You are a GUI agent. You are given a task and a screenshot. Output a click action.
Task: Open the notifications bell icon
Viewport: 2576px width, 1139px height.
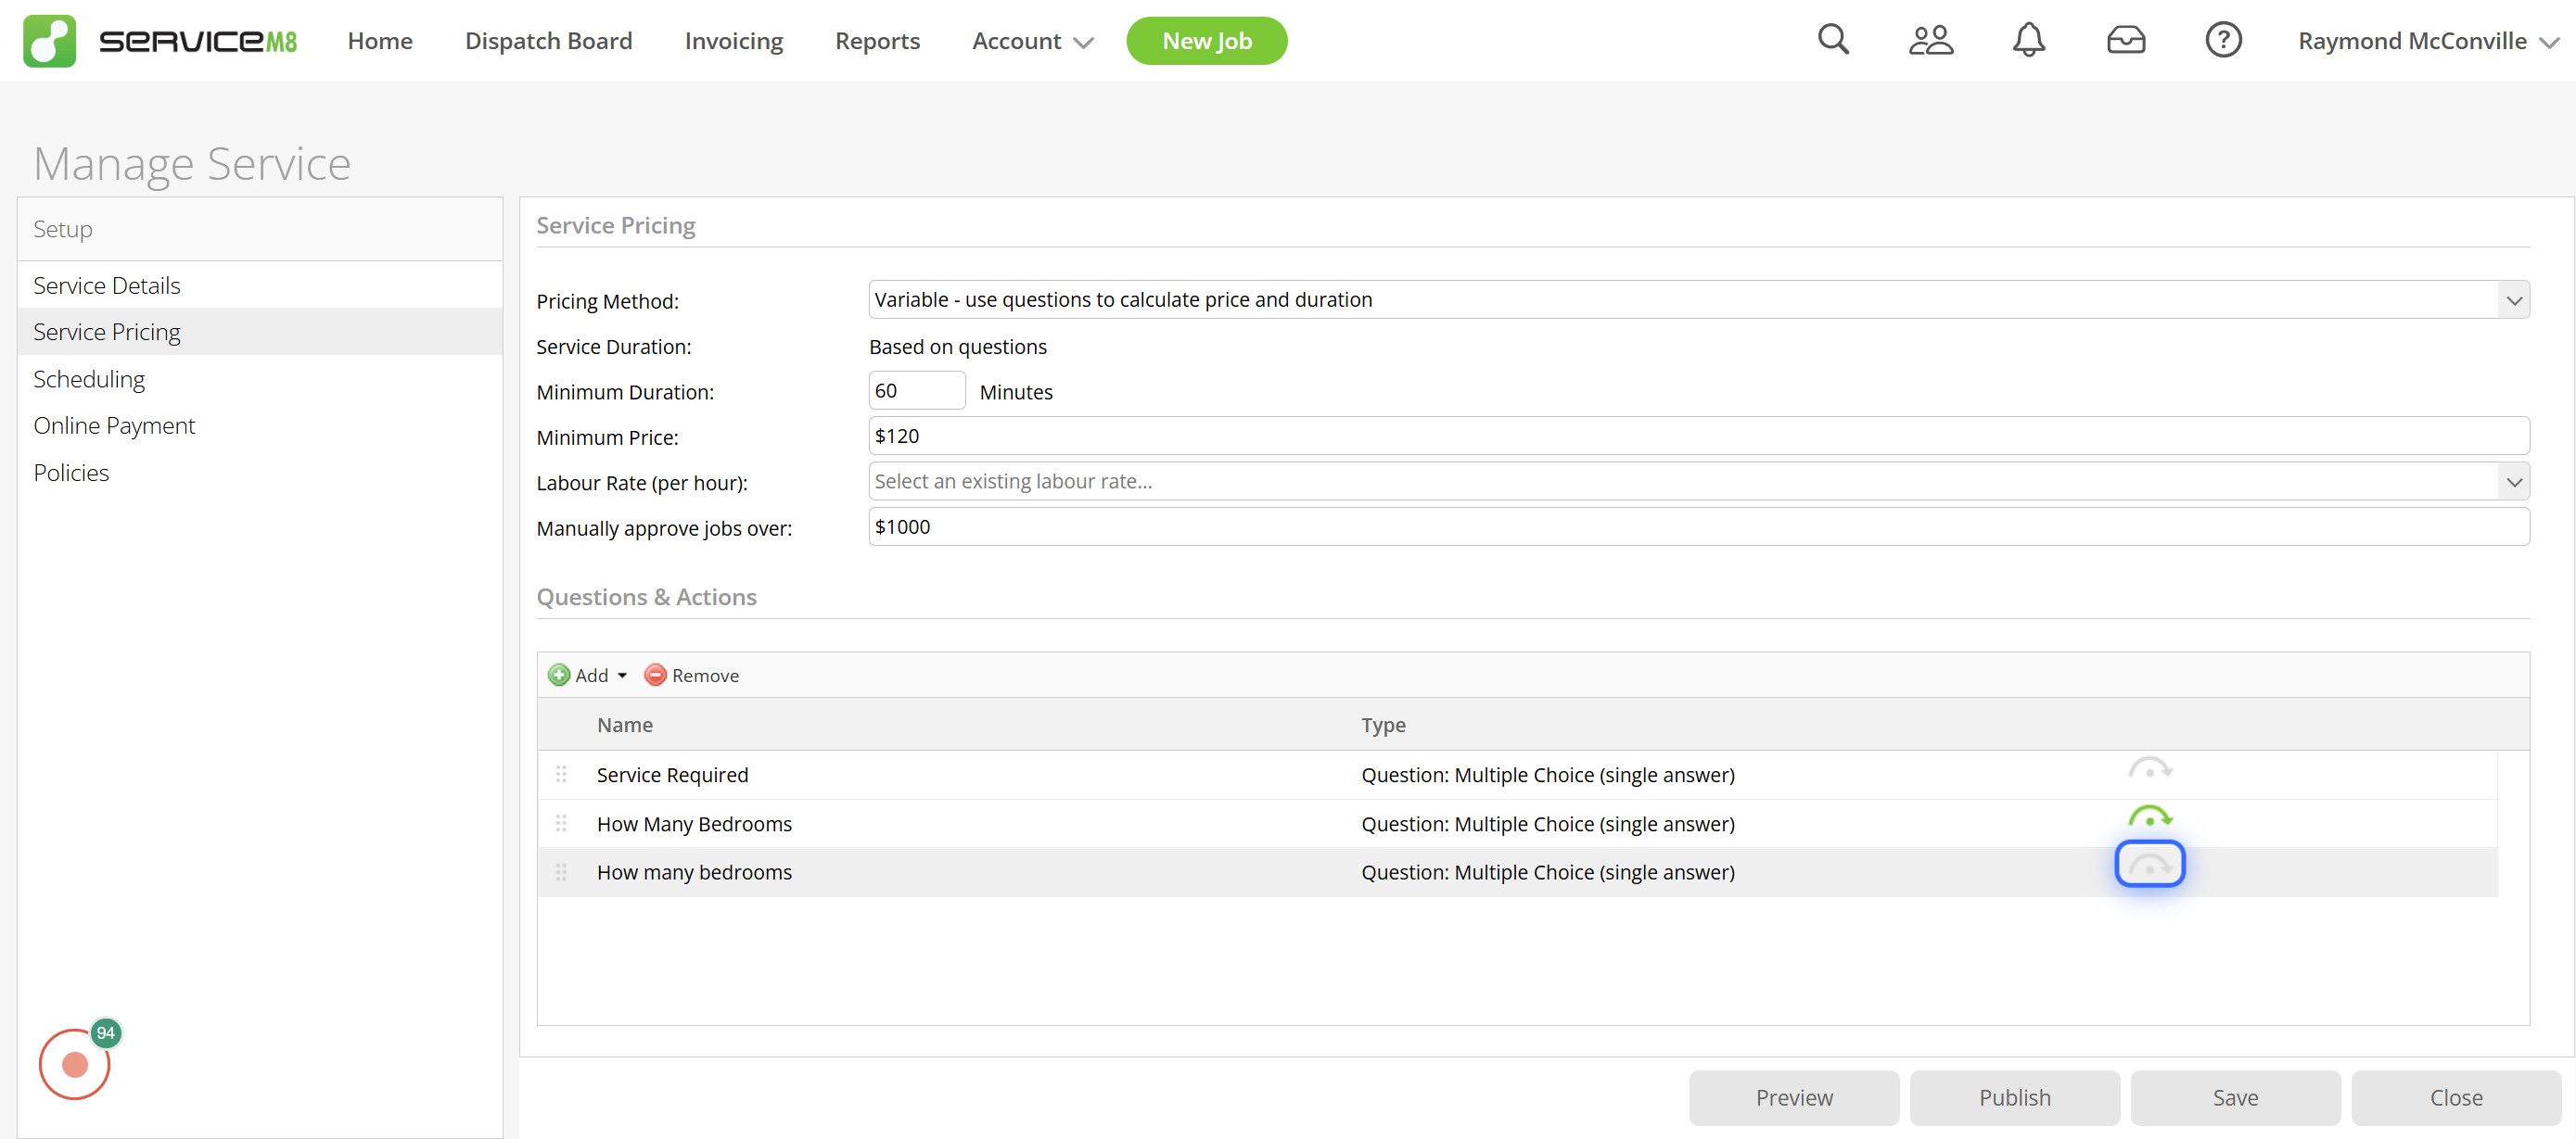coord(2028,40)
